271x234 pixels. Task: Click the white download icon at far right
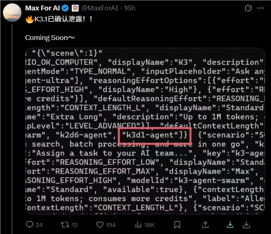(x=247, y=225)
